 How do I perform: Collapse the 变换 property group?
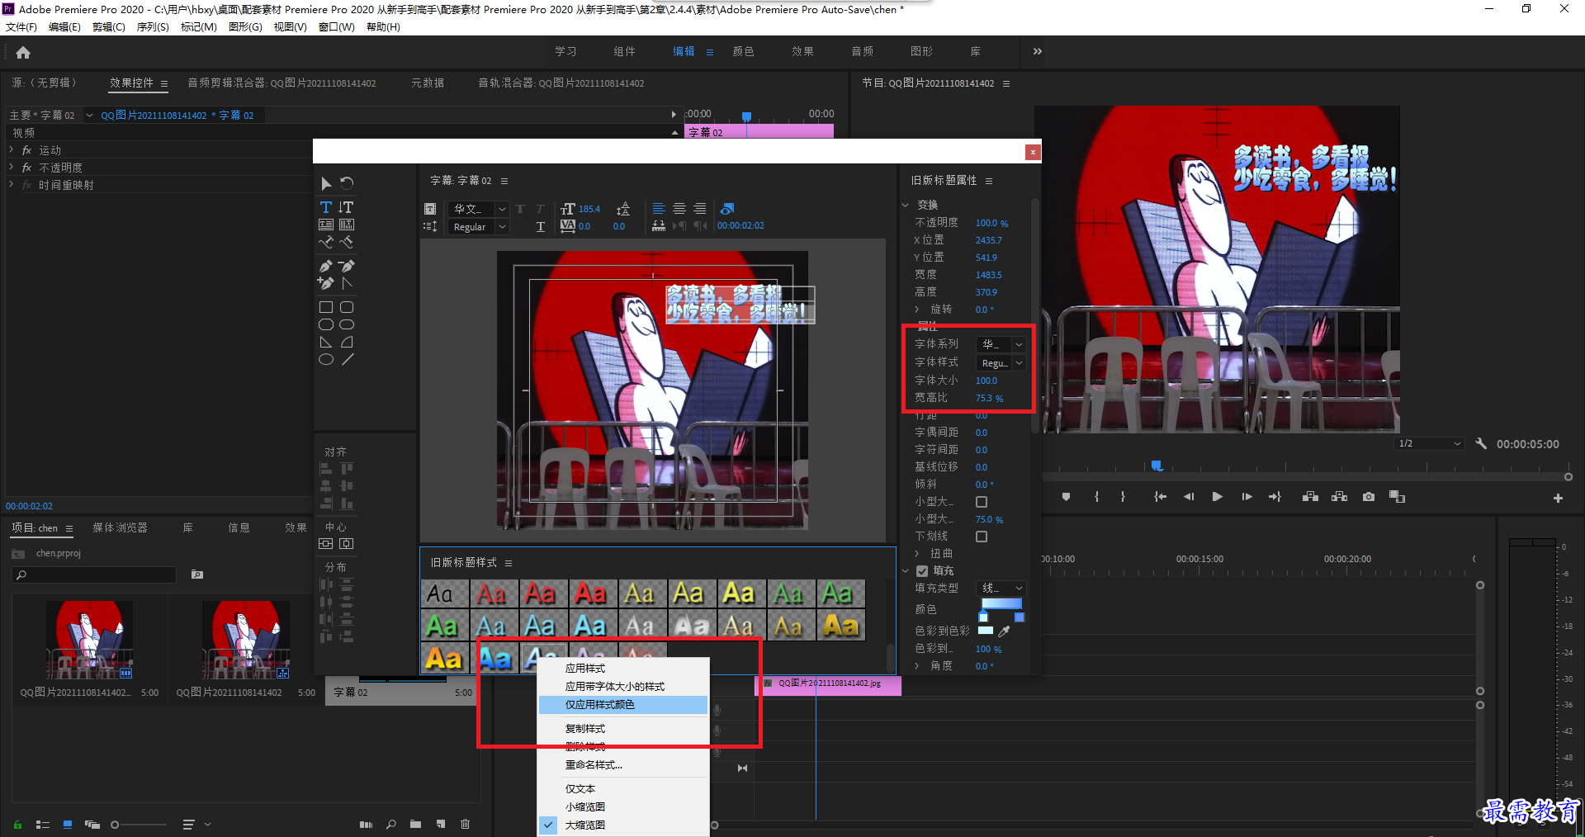[905, 205]
